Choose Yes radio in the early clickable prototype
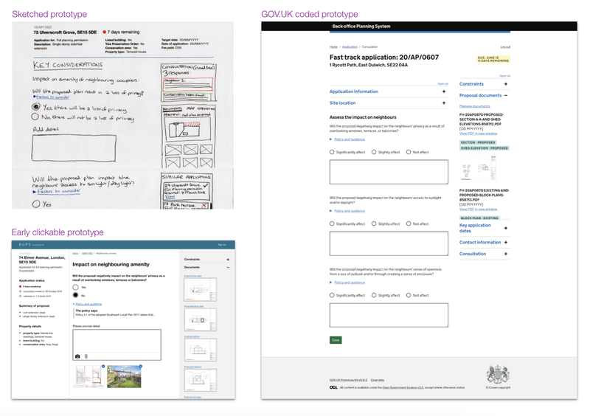This screenshot has height=416, width=590. (x=76, y=287)
